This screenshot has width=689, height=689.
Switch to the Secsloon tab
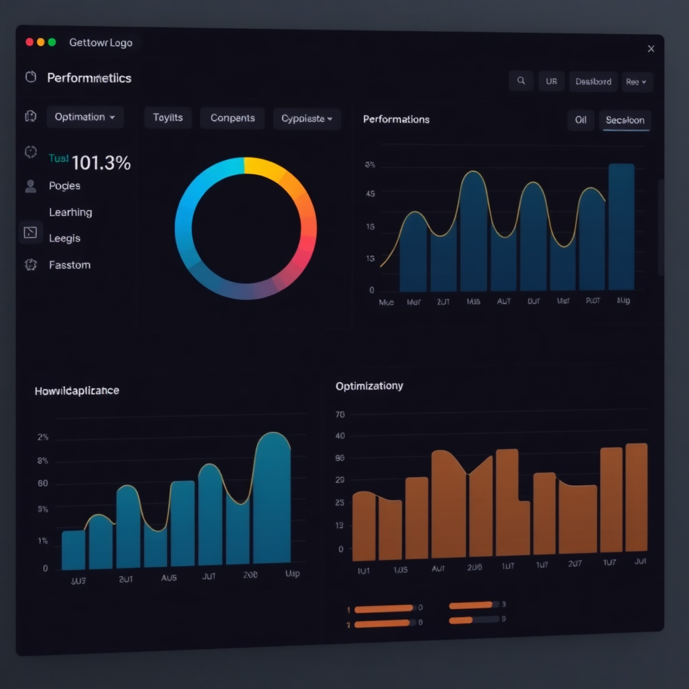pos(625,120)
